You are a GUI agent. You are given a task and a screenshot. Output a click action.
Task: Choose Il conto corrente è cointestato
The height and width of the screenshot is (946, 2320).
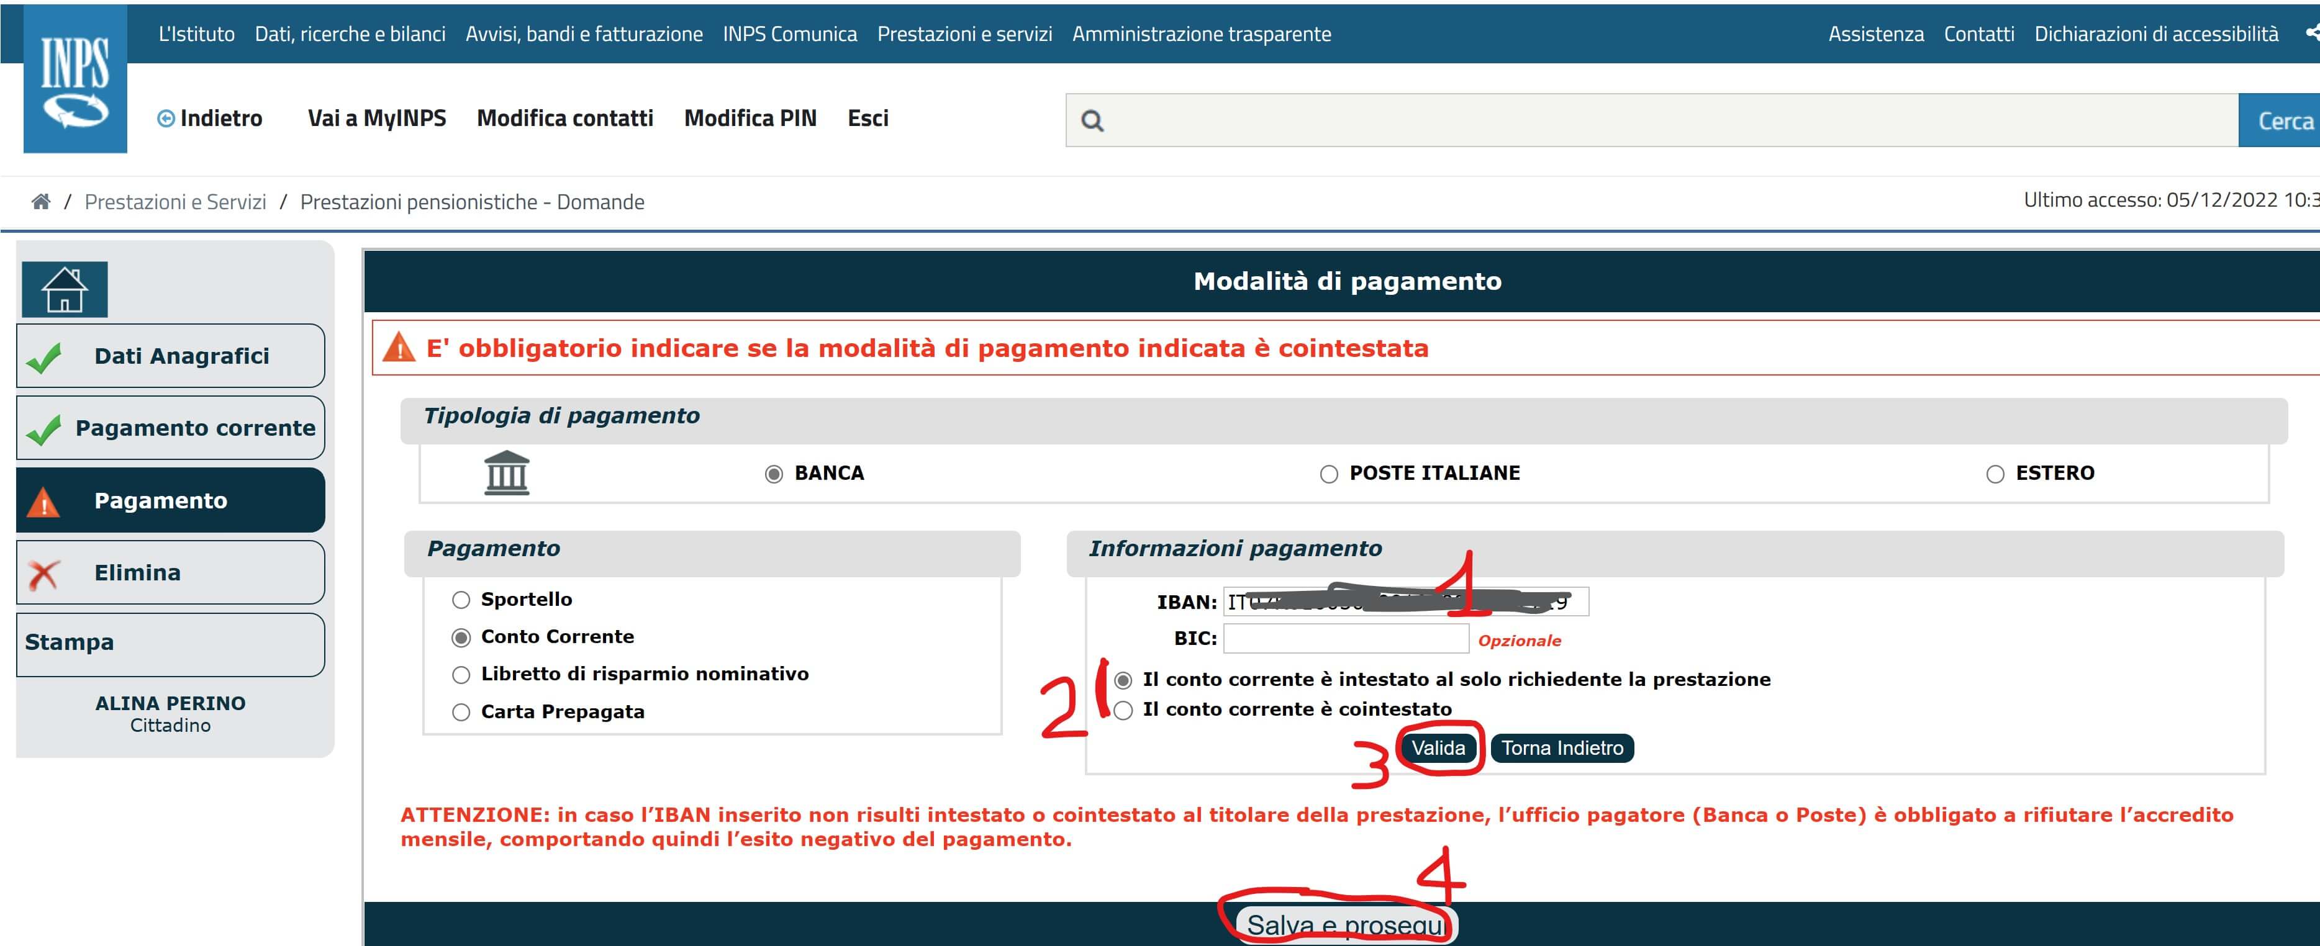click(1123, 710)
